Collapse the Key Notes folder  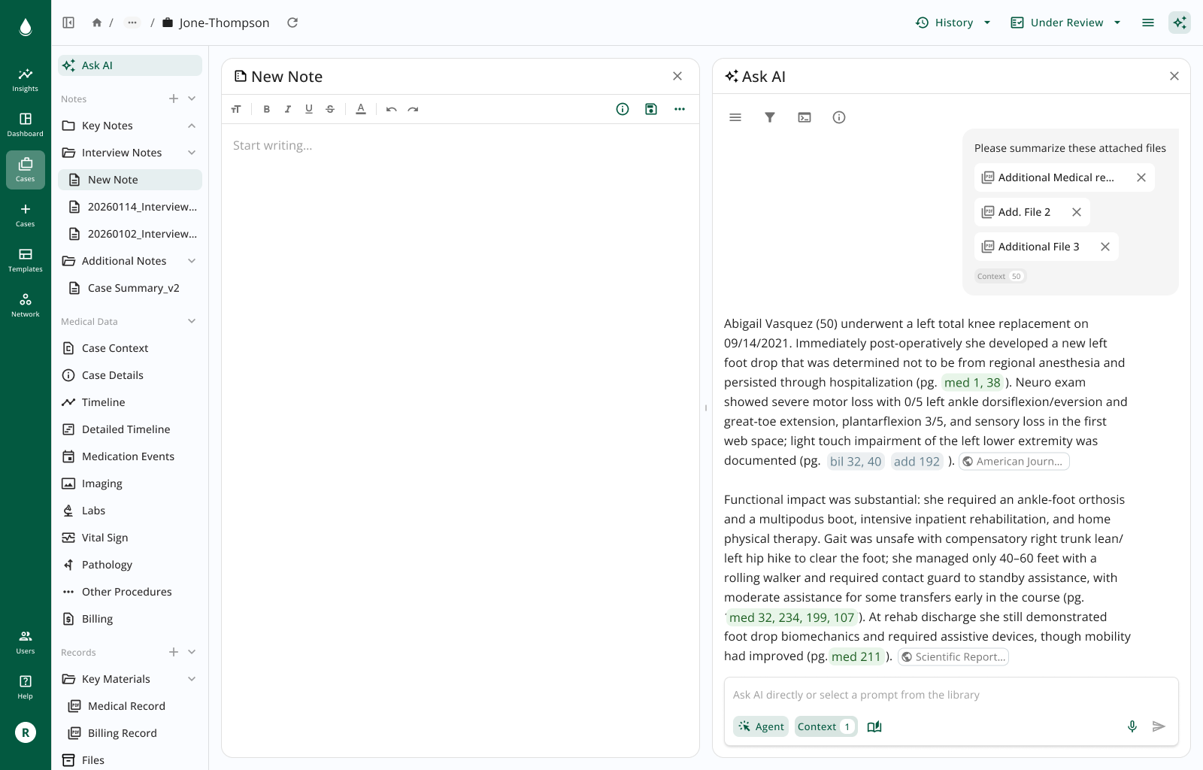[190, 125]
